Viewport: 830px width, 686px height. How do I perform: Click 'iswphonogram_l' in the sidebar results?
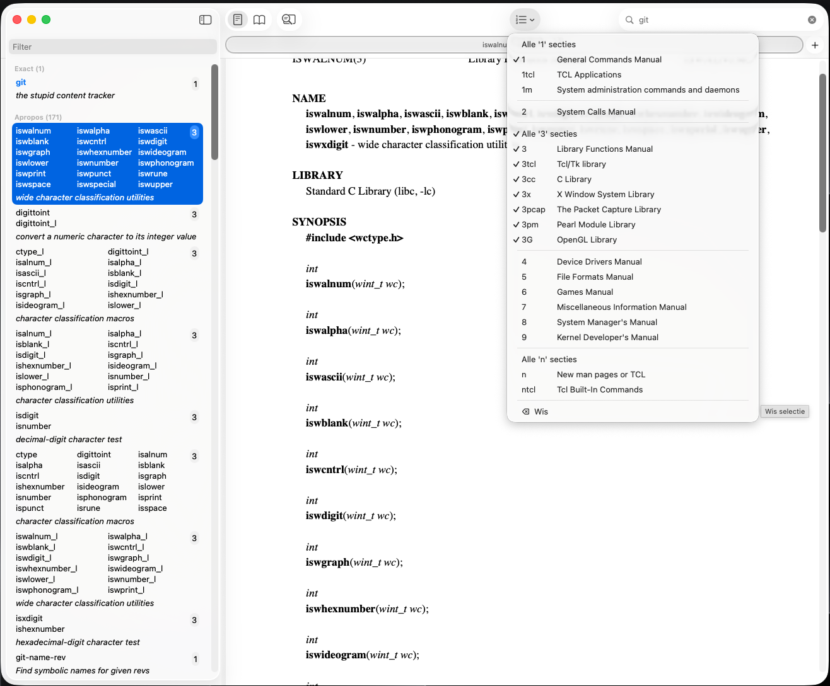[47, 590]
